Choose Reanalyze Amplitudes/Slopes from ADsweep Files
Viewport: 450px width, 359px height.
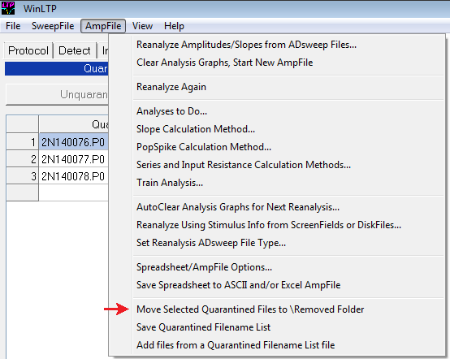click(246, 45)
